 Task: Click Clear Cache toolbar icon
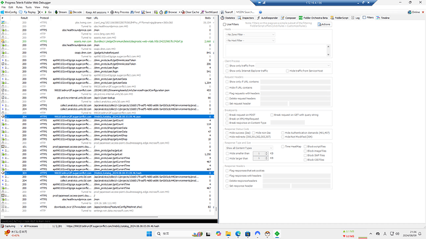click(x=183, y=12)
